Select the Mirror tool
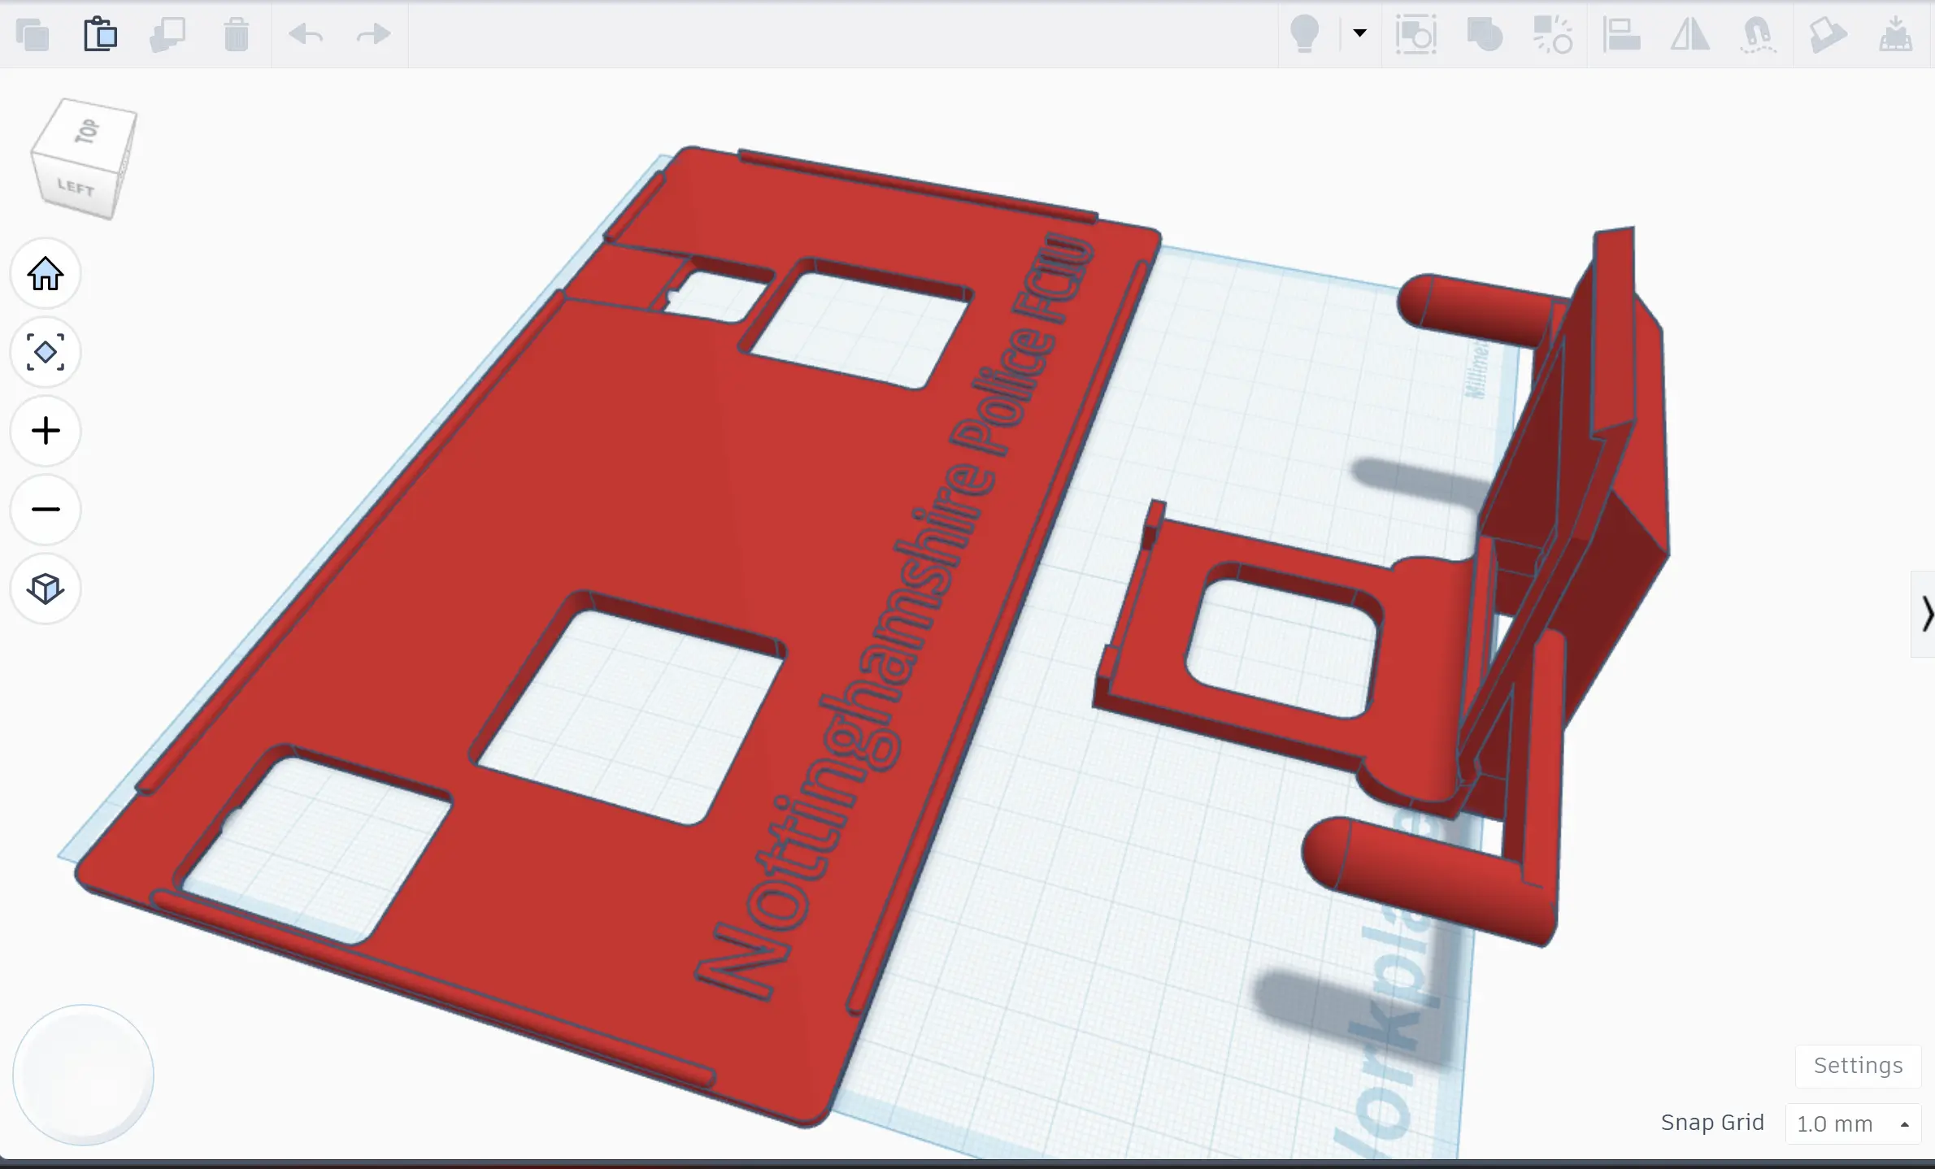This screenshot has width=1935, height=1169. (x=1689, y=35)
